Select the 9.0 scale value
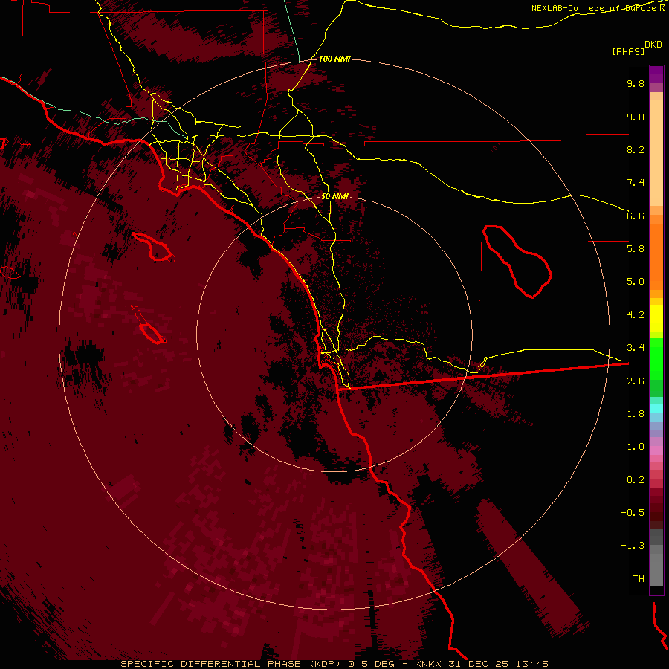This screenshot has height=669, width=669. 636,117
